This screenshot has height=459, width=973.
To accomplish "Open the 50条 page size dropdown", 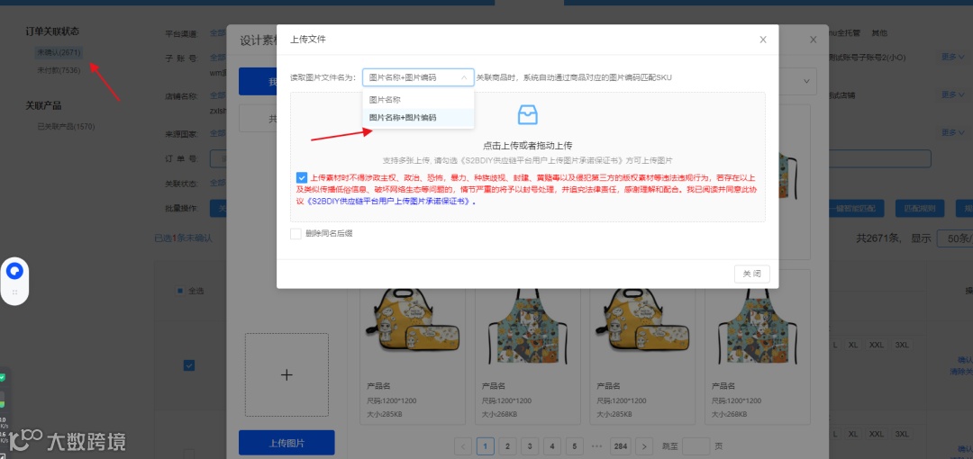I will pyautogui.click(x=955, y=238).
